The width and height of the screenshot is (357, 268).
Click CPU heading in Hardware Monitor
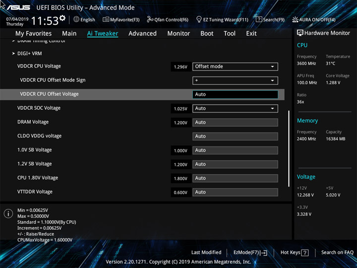coord(302,45)
